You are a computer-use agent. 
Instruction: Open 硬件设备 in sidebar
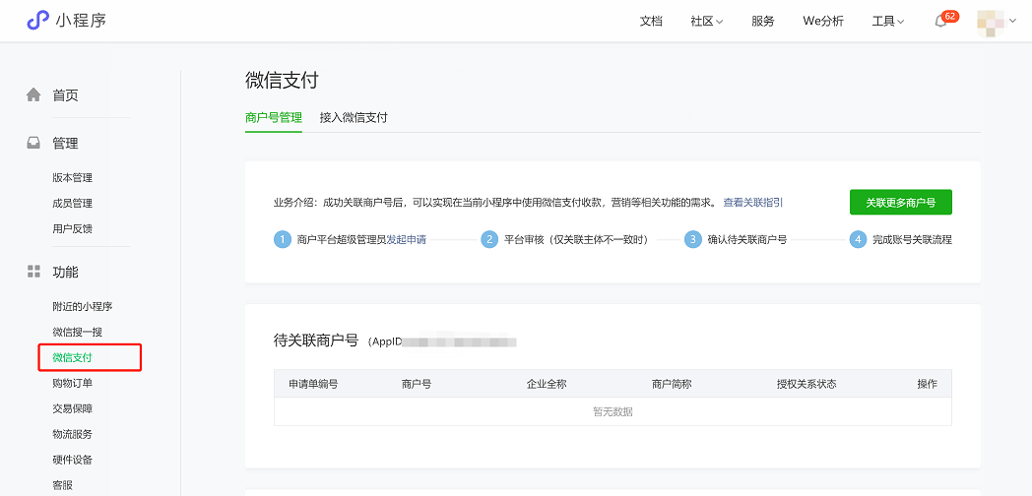coord(73,460)
